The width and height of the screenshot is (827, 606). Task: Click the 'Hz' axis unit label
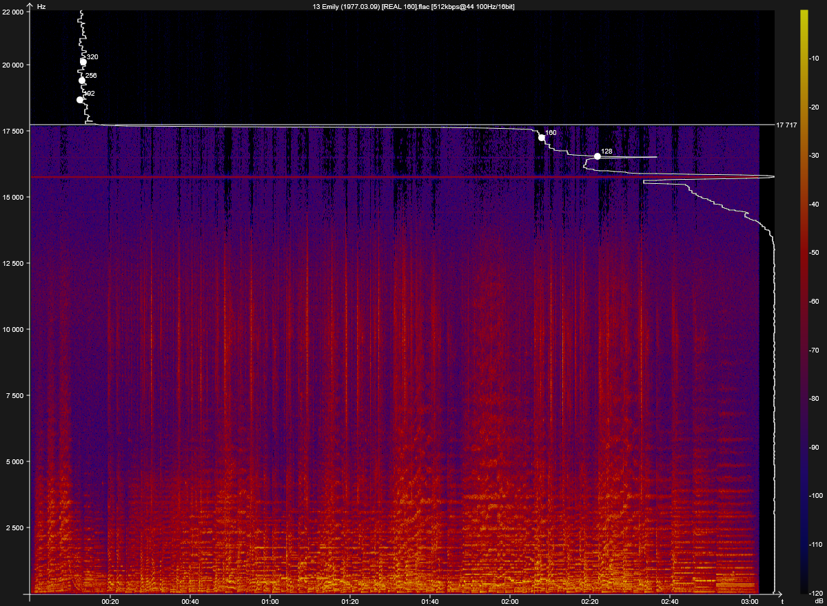[x=41, y=6]
